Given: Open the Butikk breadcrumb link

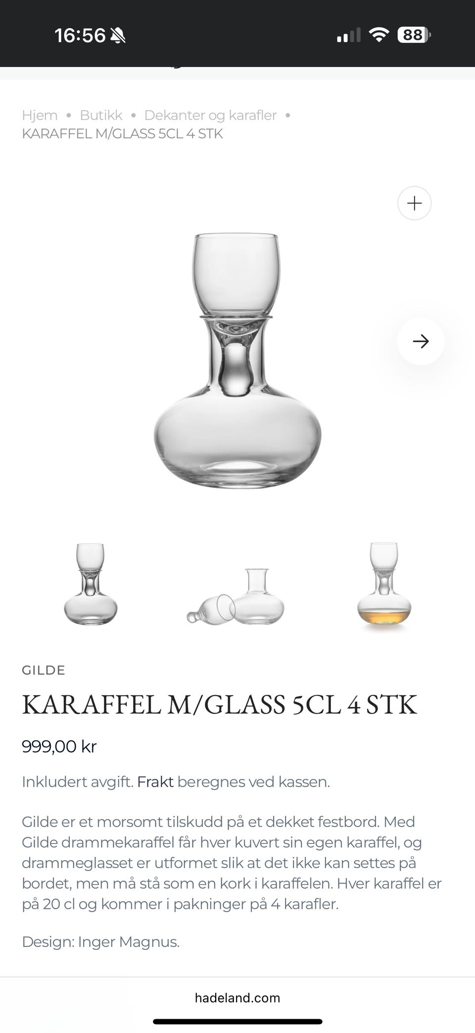Looking at the screenshot, I should coord(101,115).
